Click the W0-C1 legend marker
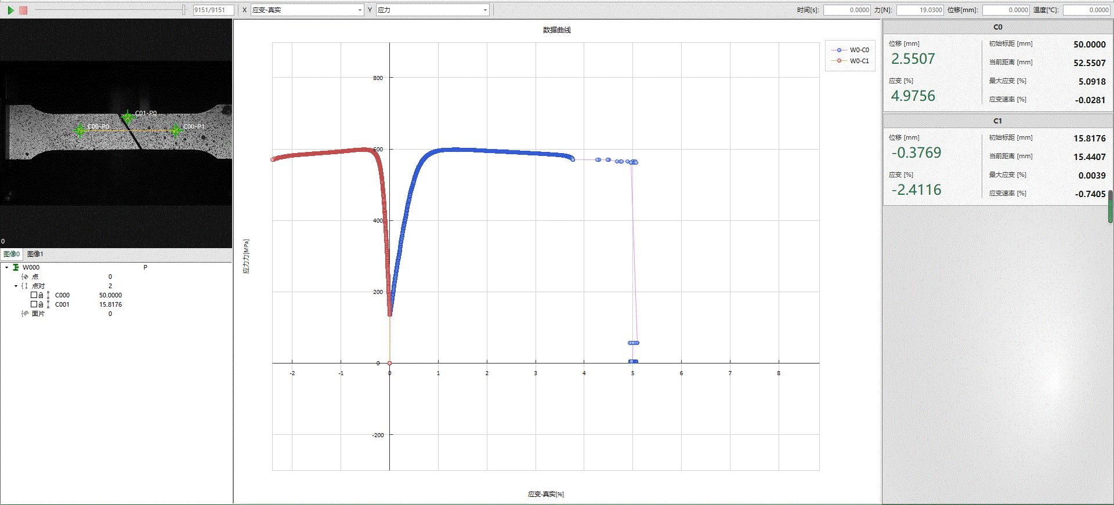1114x505 pixels. coord(839,61)
